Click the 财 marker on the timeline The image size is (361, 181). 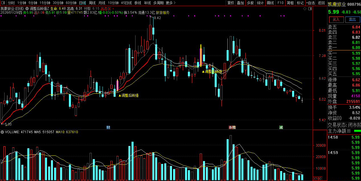[108, 127]
